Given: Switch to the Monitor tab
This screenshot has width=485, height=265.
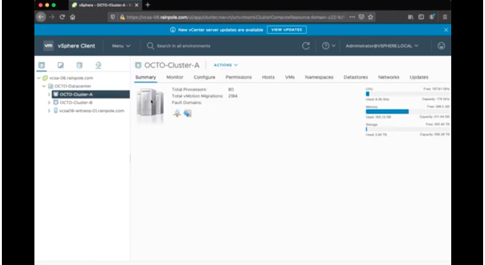Looking at the screenshot, I should (175, 77).
